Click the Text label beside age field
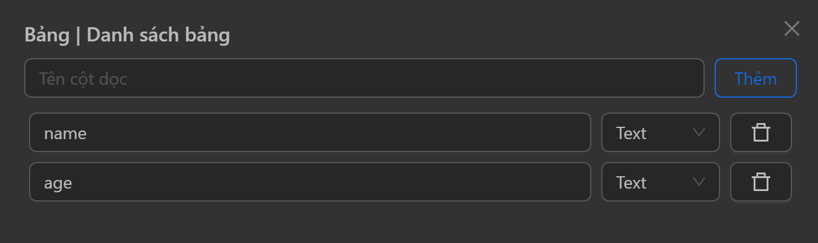Viewport: 818px width, 243px height. 631,182
